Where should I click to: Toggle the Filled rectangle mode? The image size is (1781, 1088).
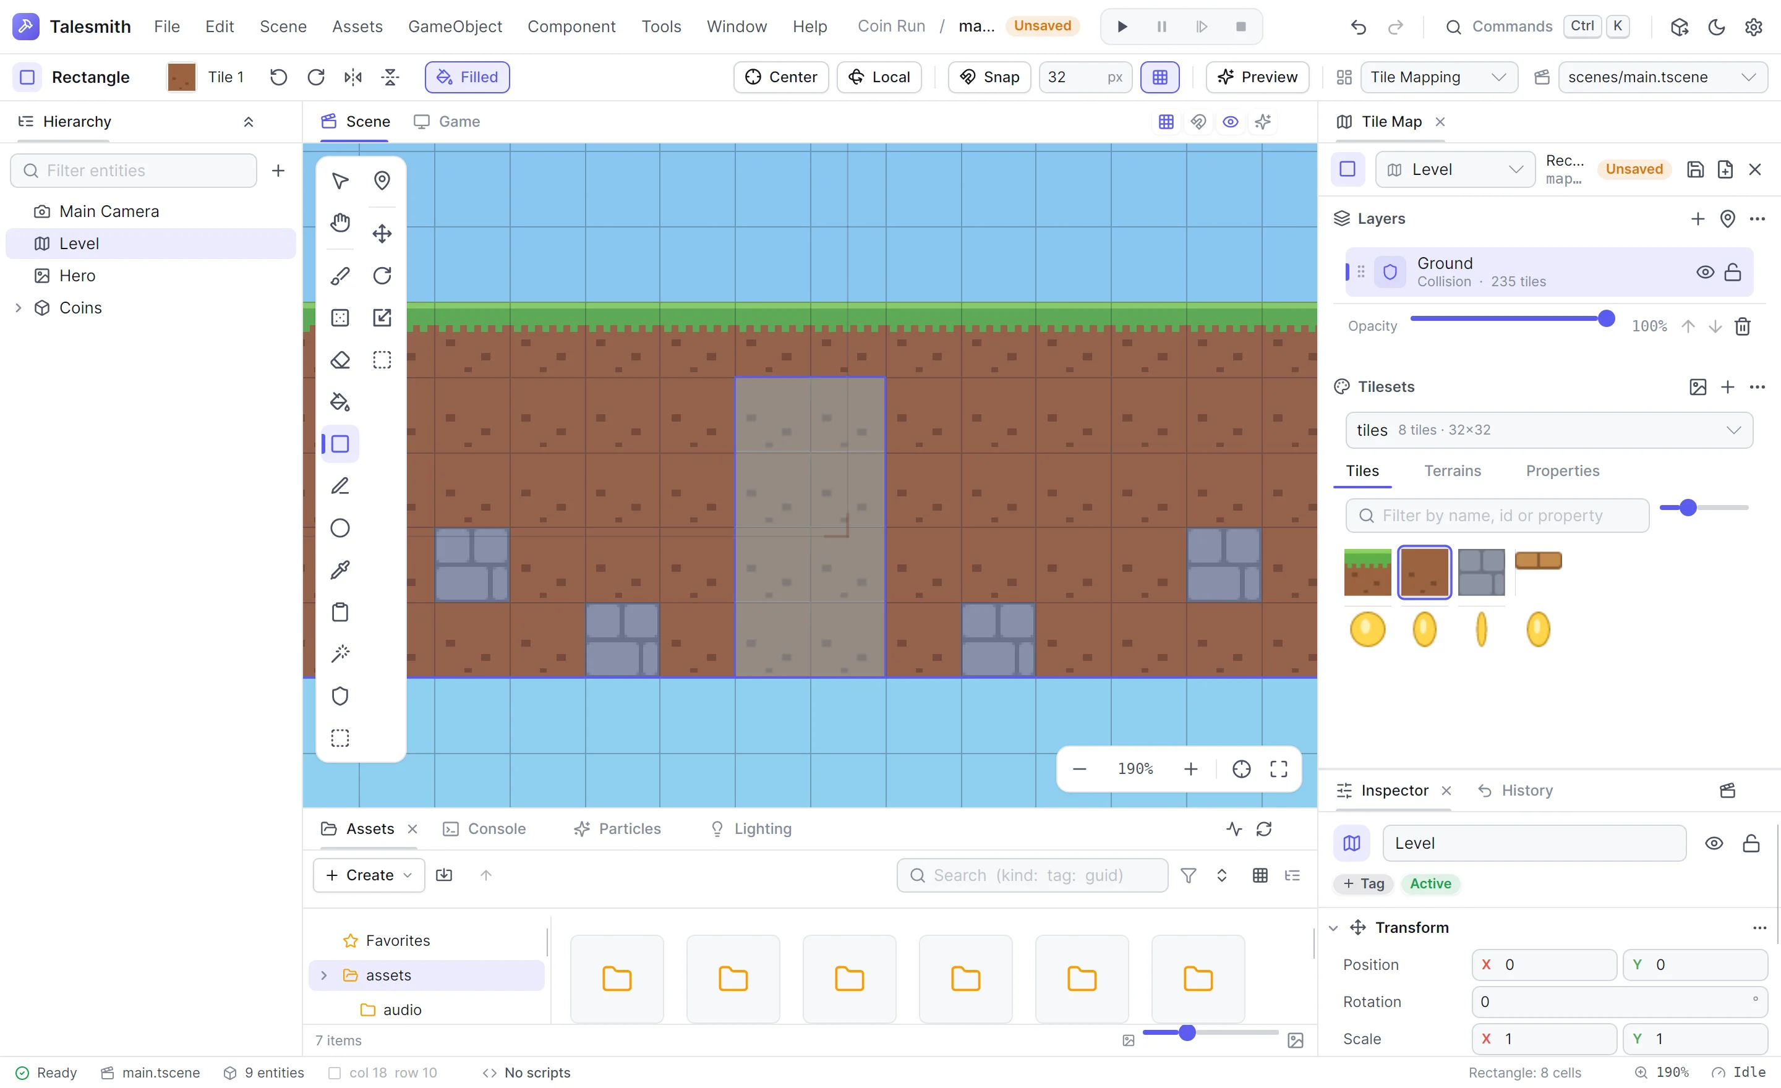tap(467, 77)
